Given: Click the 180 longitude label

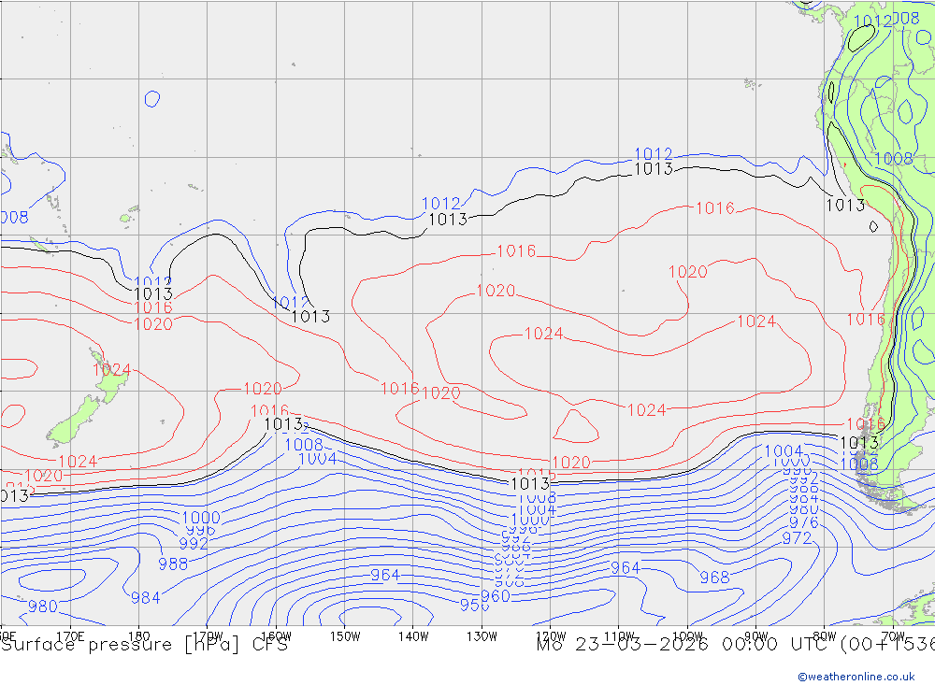Looking at the screenshot, I should click(139, 636).
